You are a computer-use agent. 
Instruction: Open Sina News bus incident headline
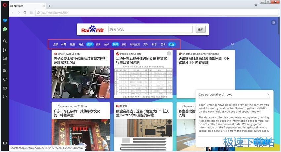(x=80, y=60)
